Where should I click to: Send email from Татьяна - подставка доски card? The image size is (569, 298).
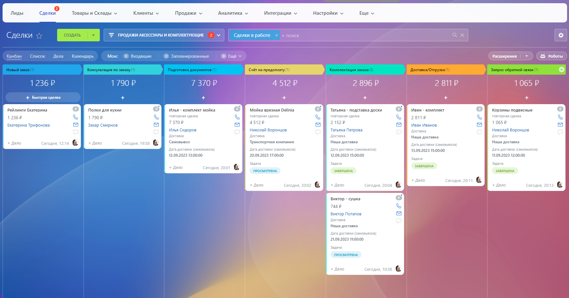click(x=399, y=125)
